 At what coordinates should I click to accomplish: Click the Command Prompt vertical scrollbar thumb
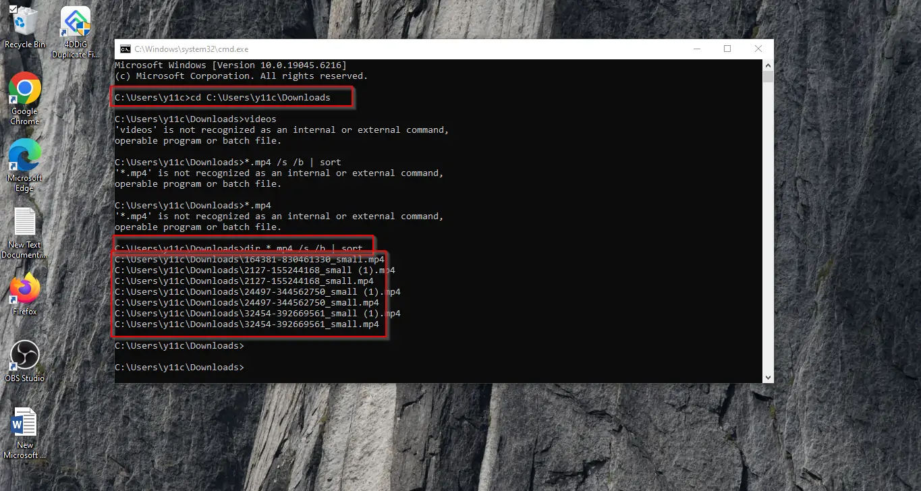pos(768,76)
